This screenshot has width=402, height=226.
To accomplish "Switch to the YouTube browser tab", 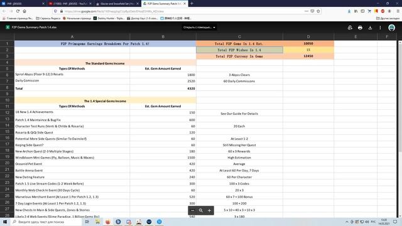I will pyautogui.click(x=70, y=4).
